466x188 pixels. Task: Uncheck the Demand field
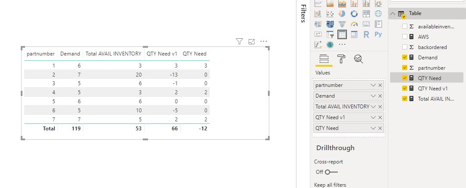pyautogui.click(x=404, y=58)
